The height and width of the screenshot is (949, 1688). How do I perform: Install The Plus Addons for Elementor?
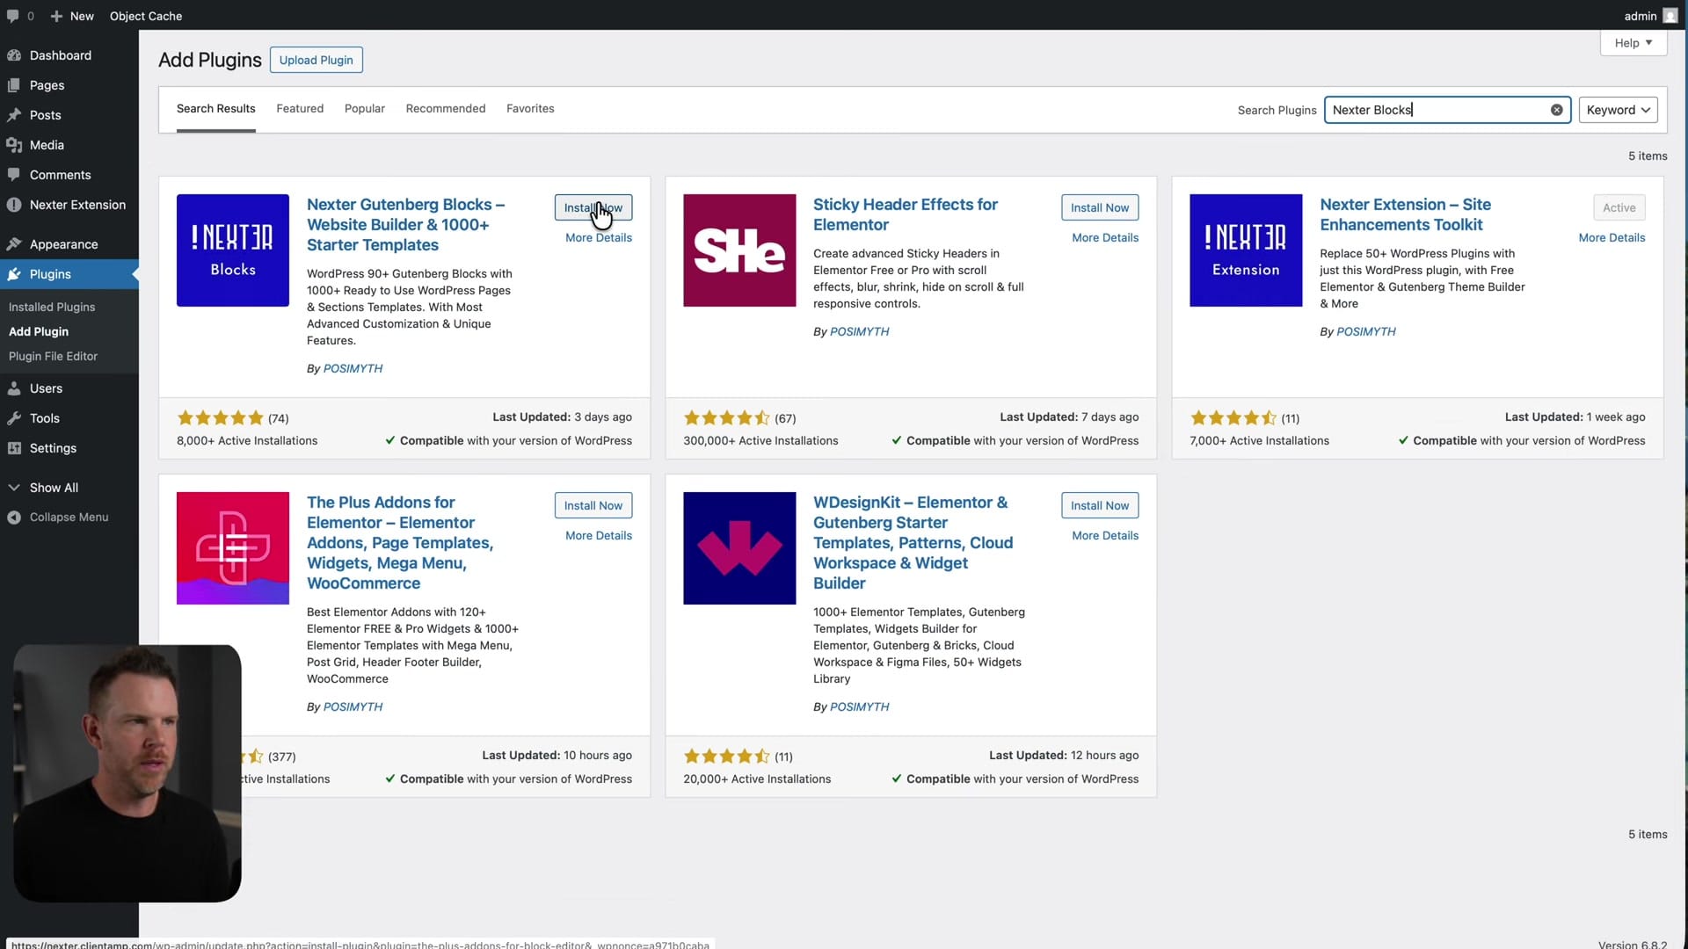point(593,505)
